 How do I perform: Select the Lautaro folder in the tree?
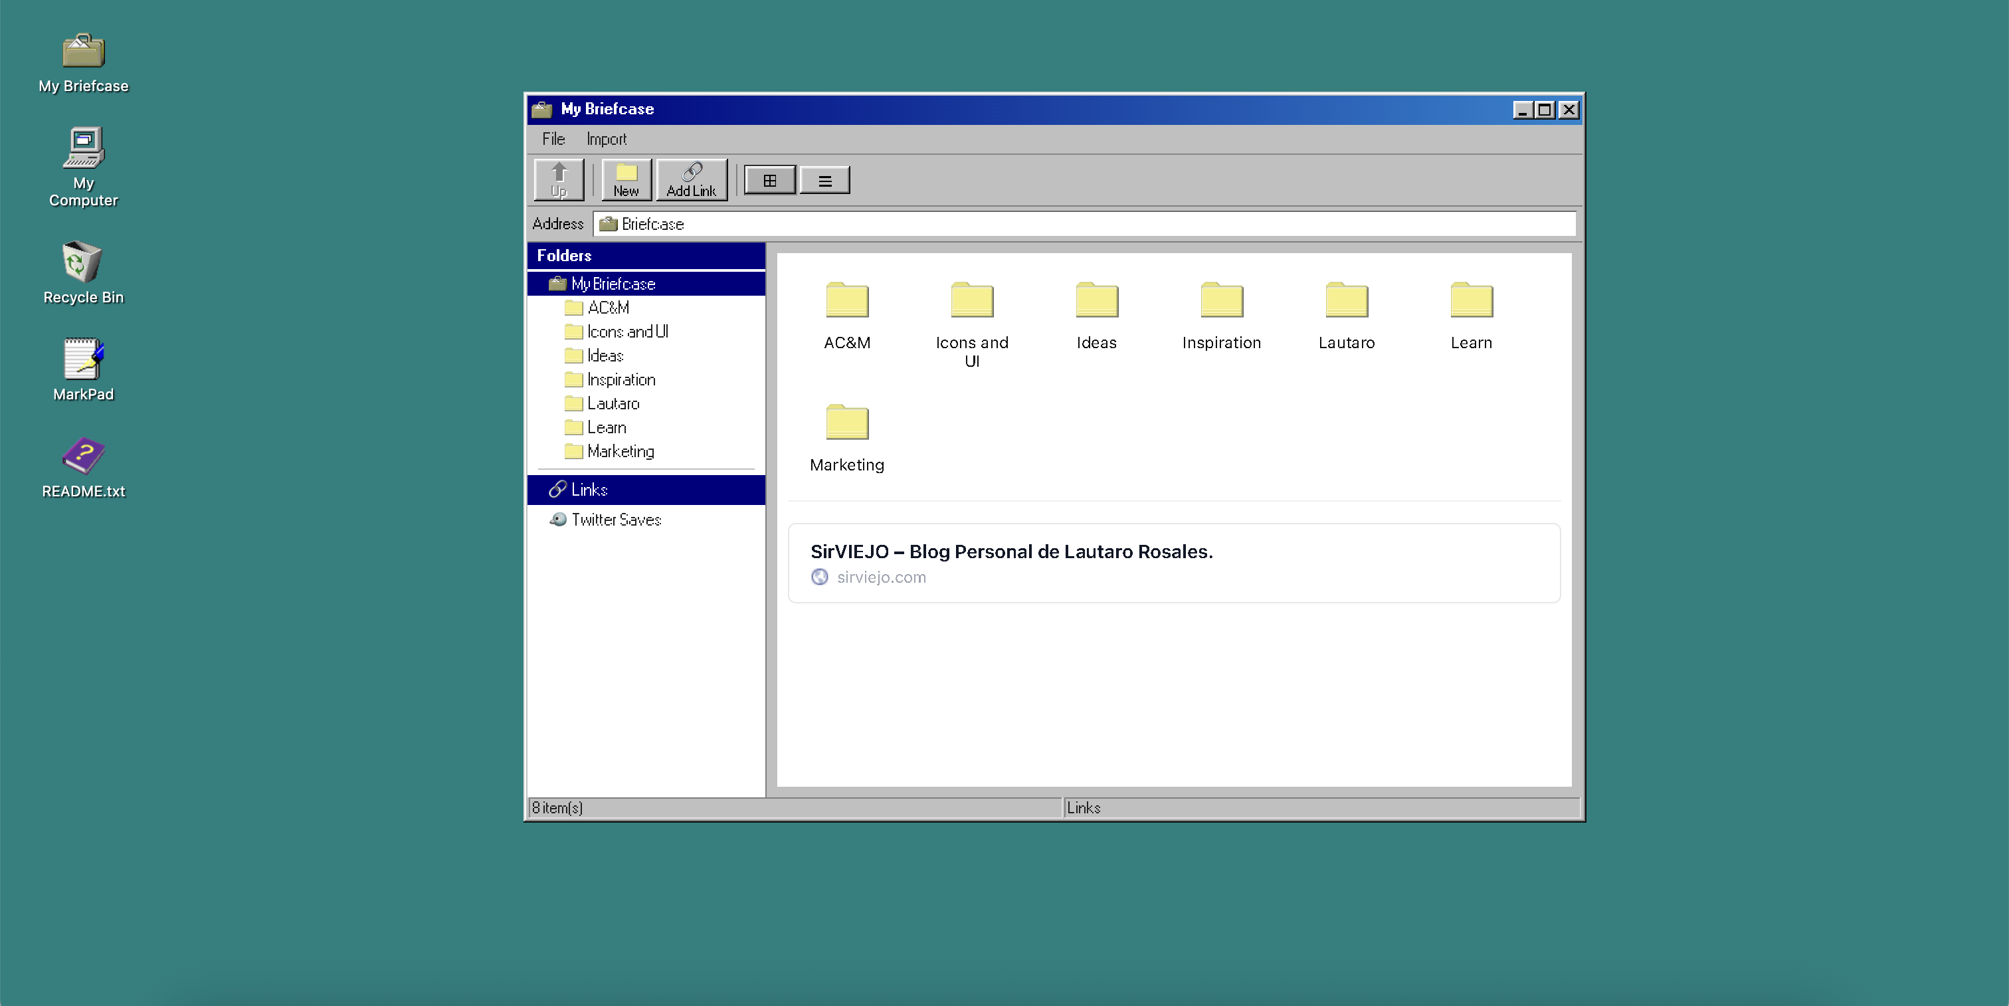click(x=611, y=403)
